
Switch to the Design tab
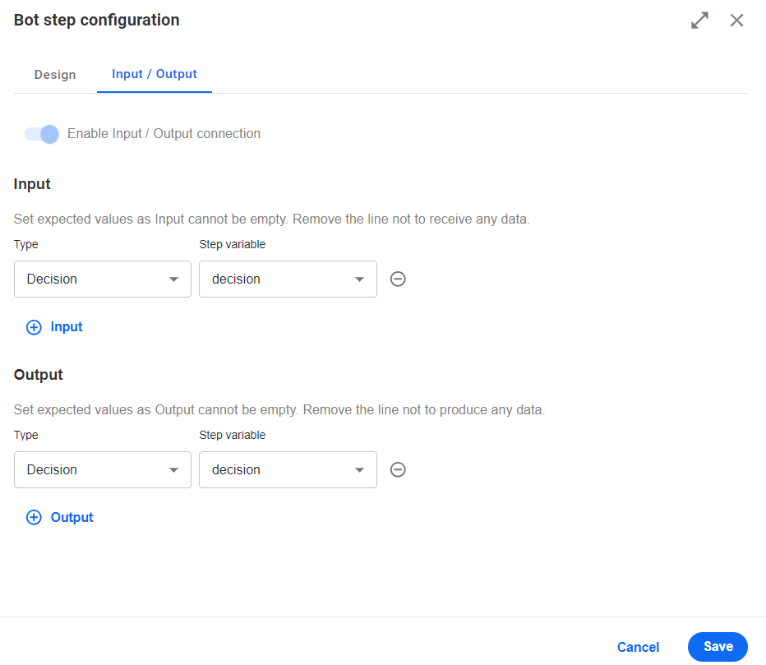(x=55, y=75)
